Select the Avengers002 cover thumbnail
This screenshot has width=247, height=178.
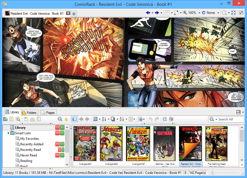[111, 143]
